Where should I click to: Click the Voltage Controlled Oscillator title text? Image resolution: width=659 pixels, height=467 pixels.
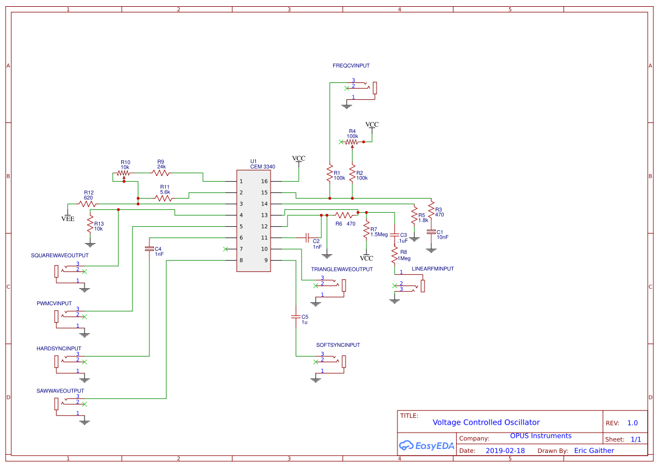[486, 422]
